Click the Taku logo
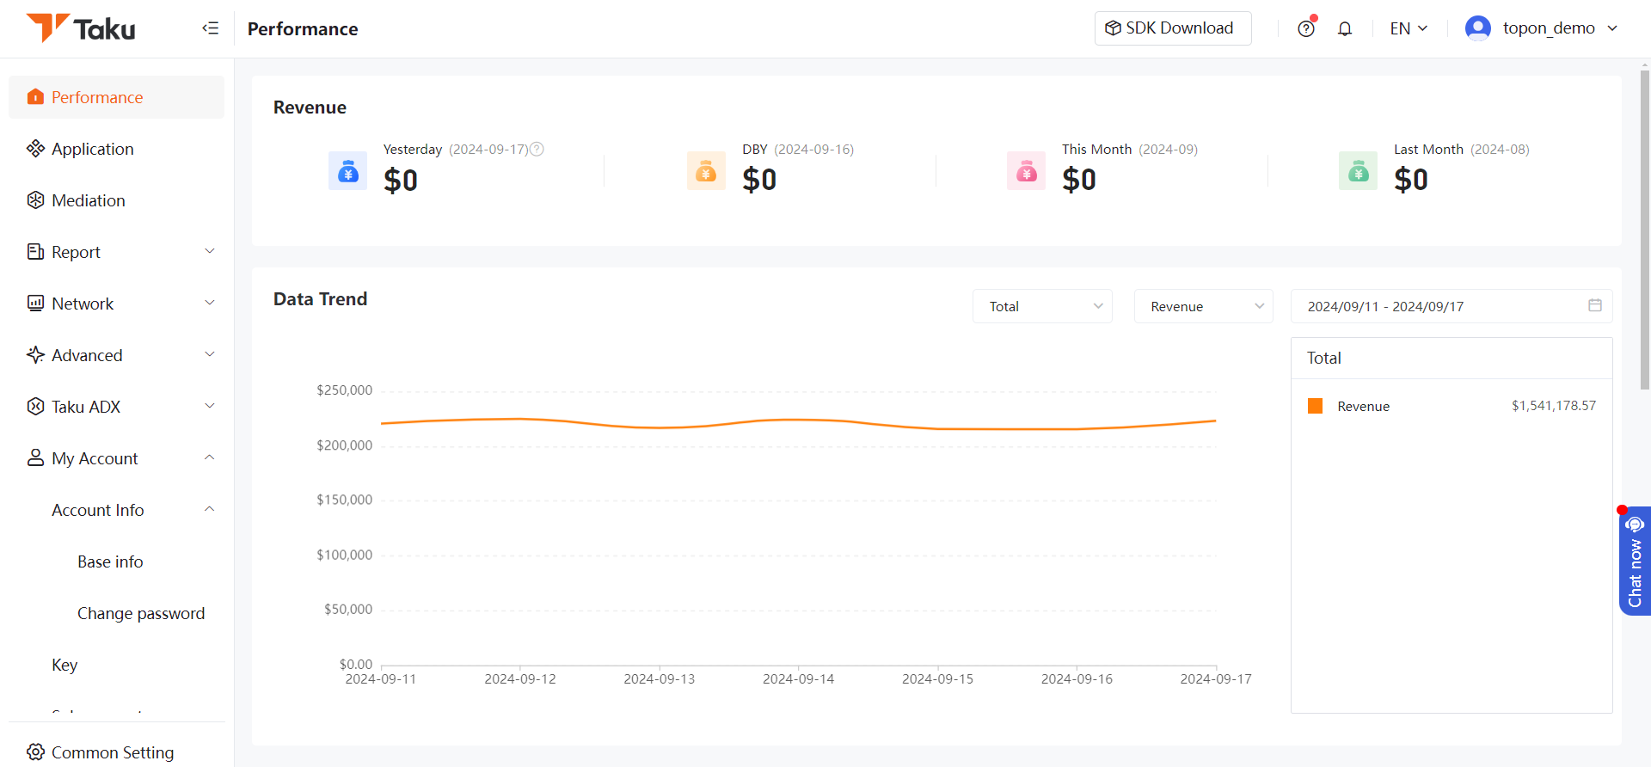The width and height of the screenshot is (1651, 767). (81, 28)
